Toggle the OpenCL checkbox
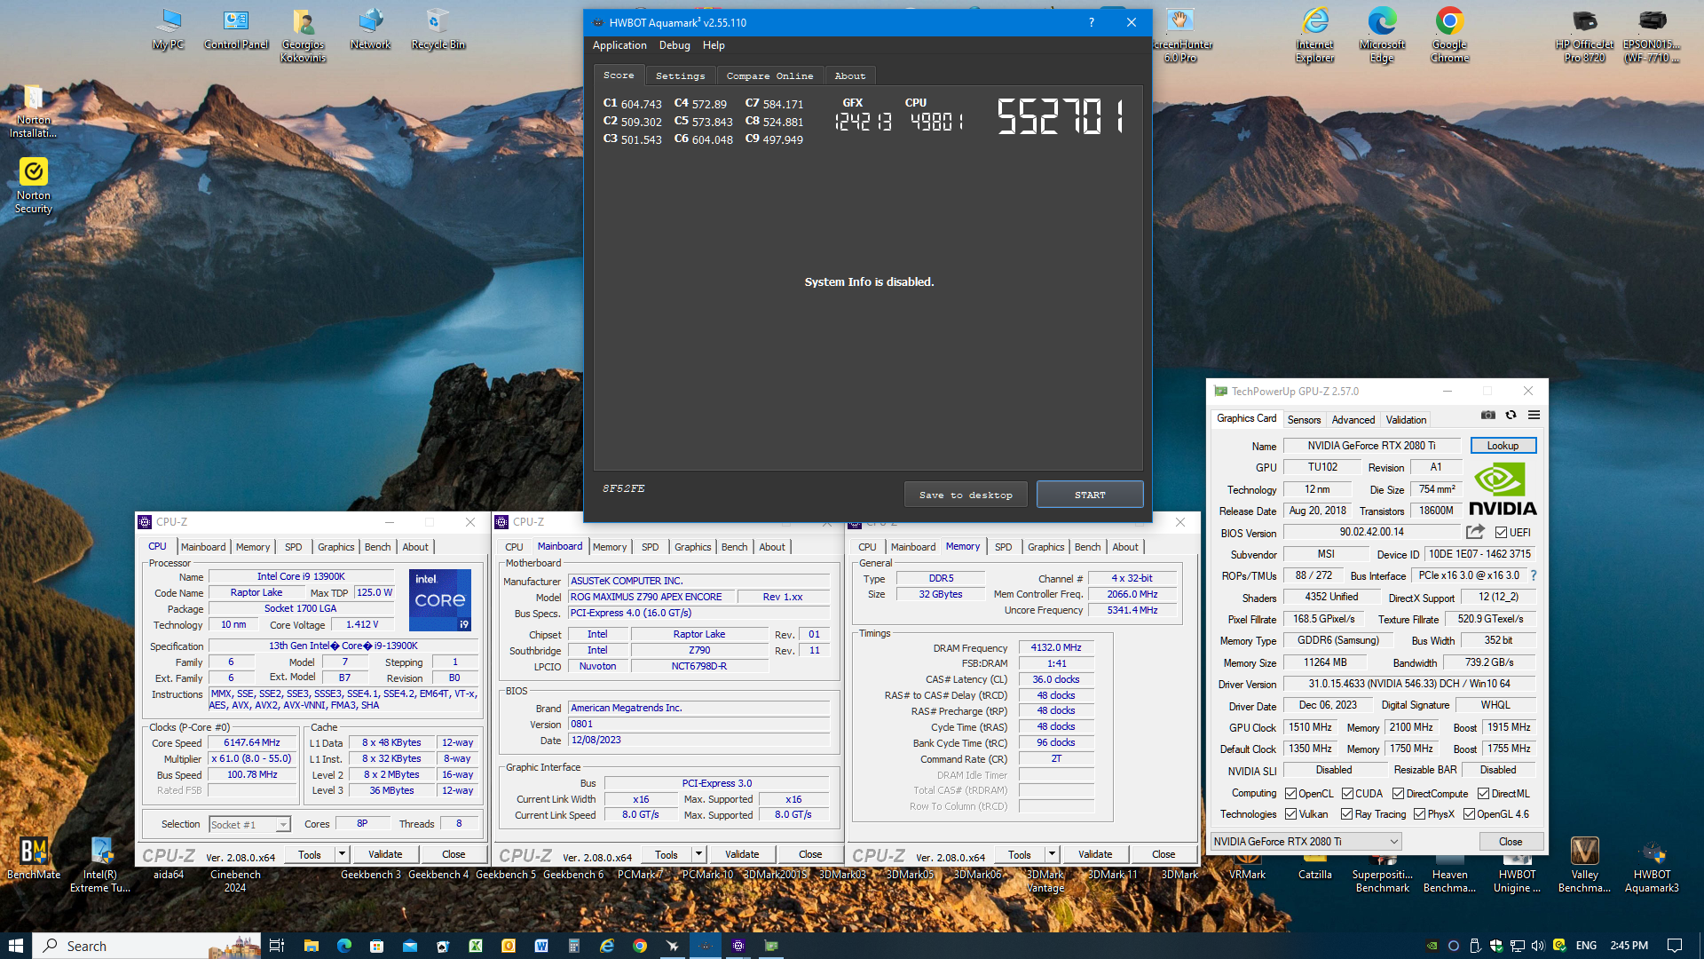Screen dimensions: 1704x959 point(1291,794)
